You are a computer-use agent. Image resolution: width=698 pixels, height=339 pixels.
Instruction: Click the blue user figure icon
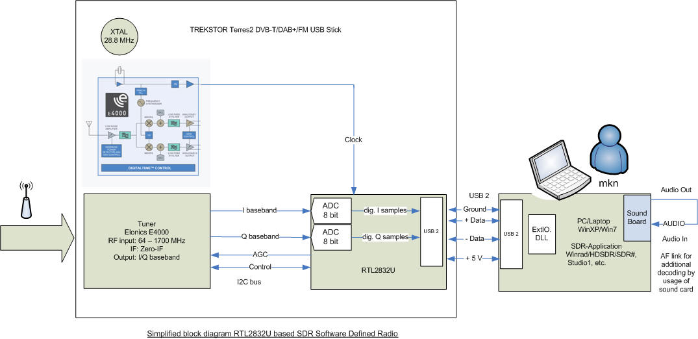click(610, 151)
